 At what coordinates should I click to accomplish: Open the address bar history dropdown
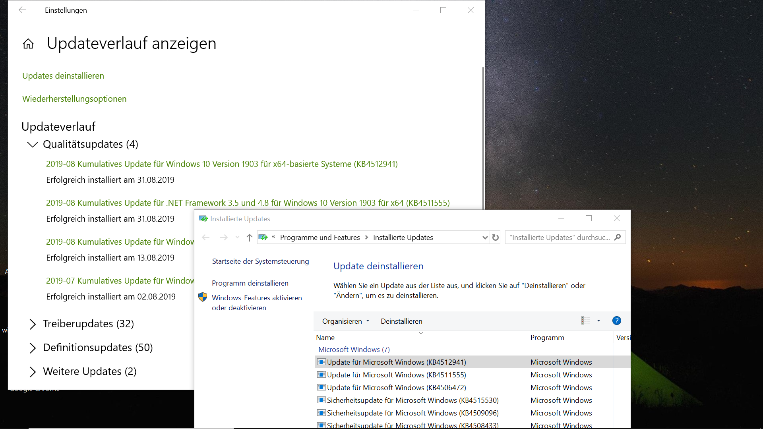pos(484,238)
